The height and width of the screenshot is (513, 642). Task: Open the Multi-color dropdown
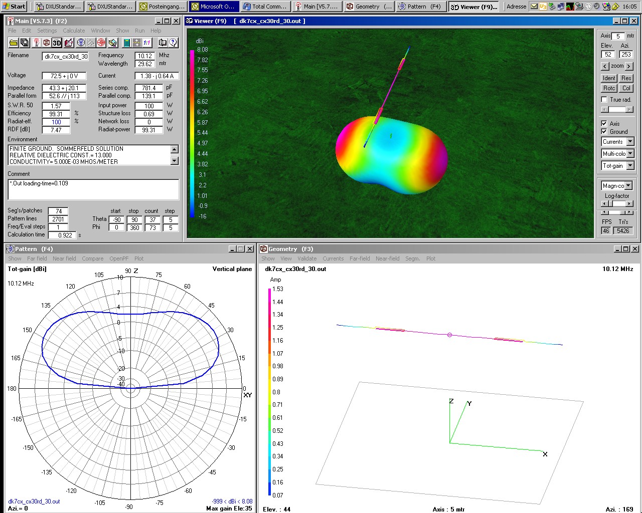630,154
